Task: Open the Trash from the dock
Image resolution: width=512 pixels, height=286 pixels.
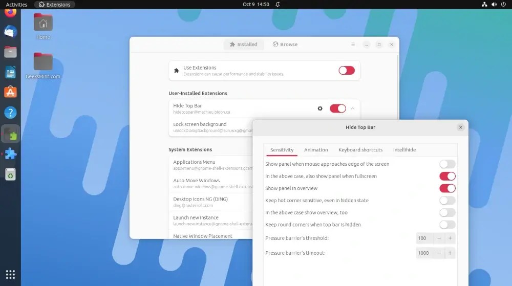Action: 10,174
